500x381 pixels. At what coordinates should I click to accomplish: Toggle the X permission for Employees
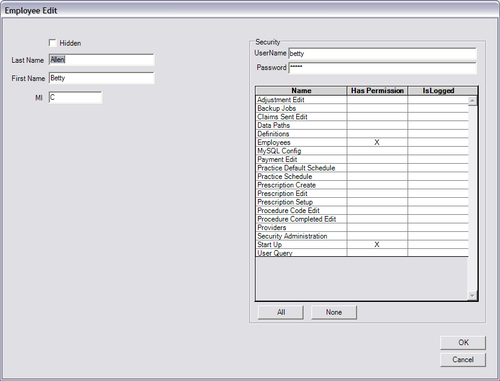[377, 142]
